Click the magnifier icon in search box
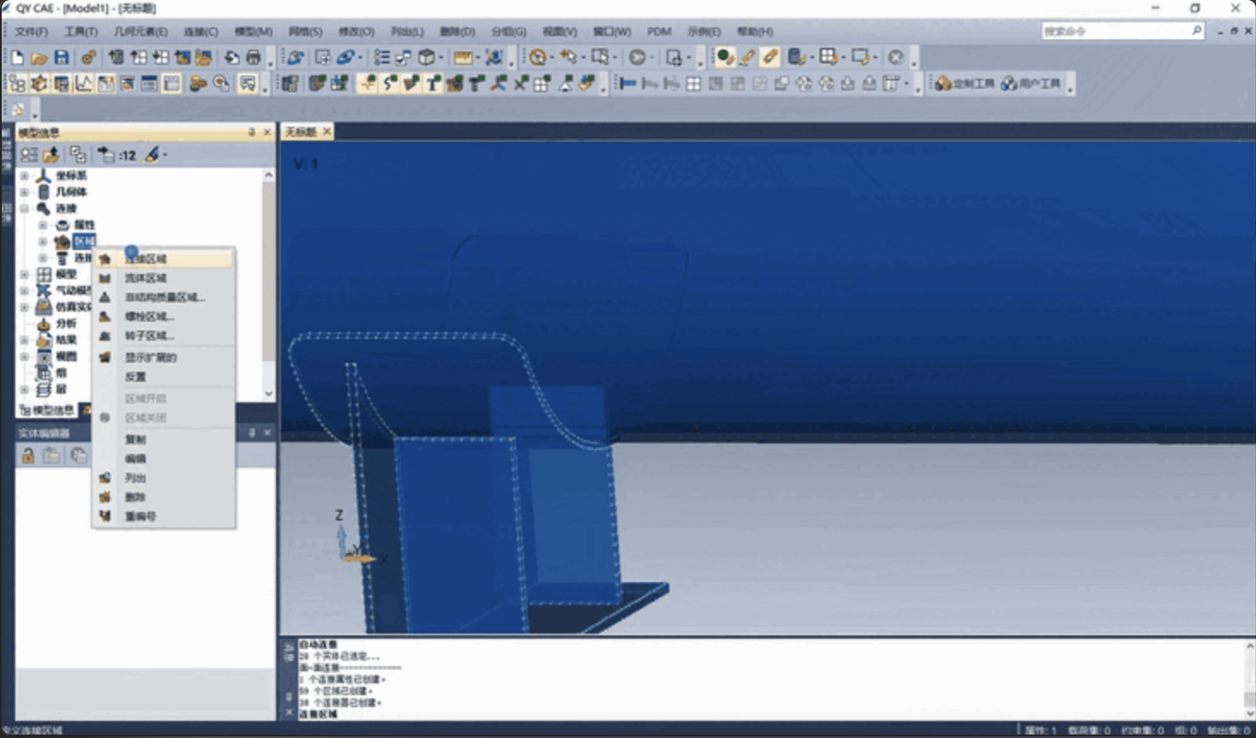The width and height of the screenshot is (1256, 738). [x=1196, y=31]
